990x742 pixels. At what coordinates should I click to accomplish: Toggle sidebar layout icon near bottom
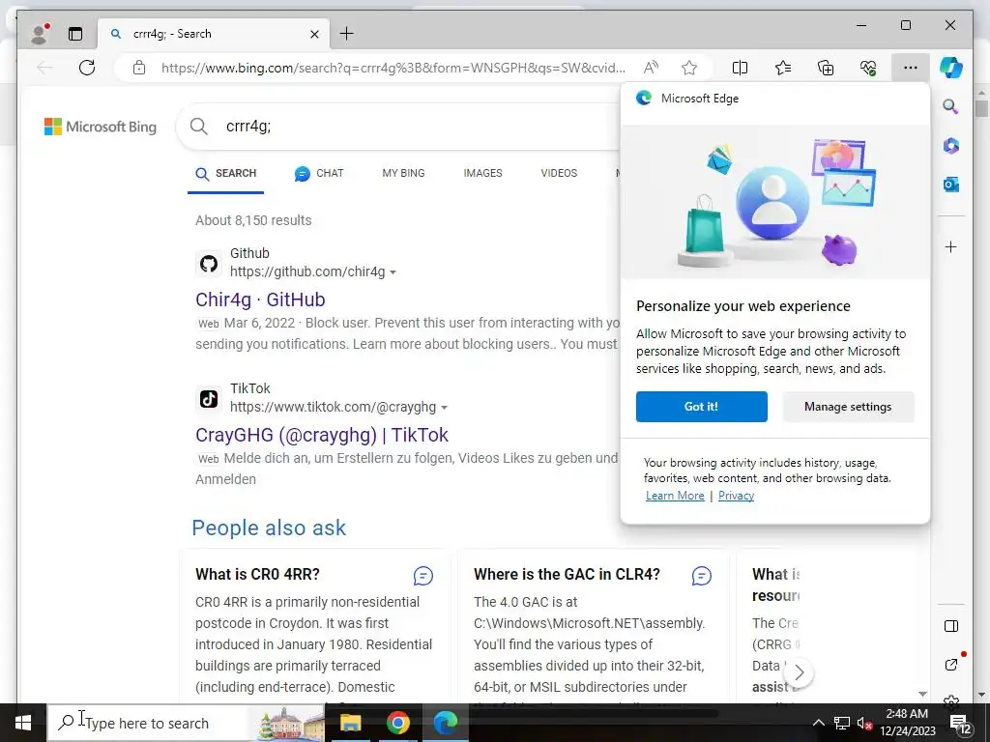[x=951, y=626]
